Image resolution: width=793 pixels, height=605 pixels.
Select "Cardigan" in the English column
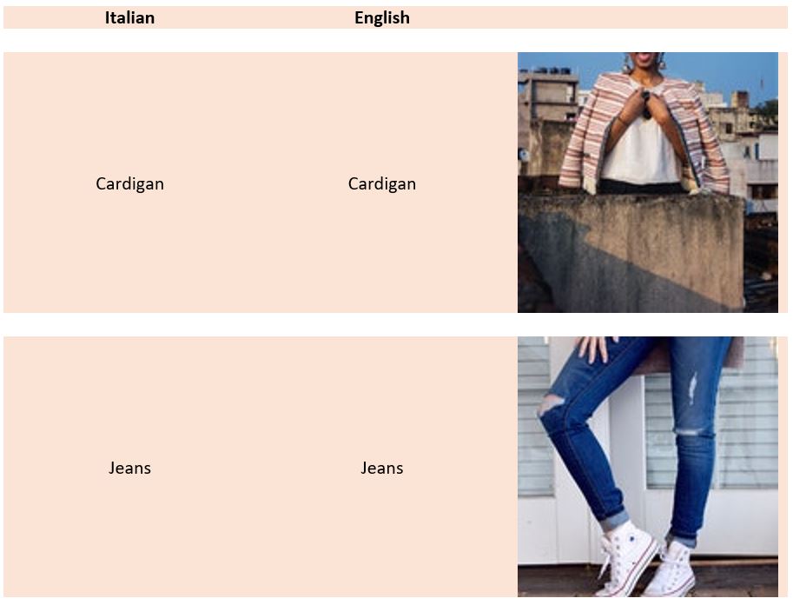pyautogui.click(x=382, y=183)
